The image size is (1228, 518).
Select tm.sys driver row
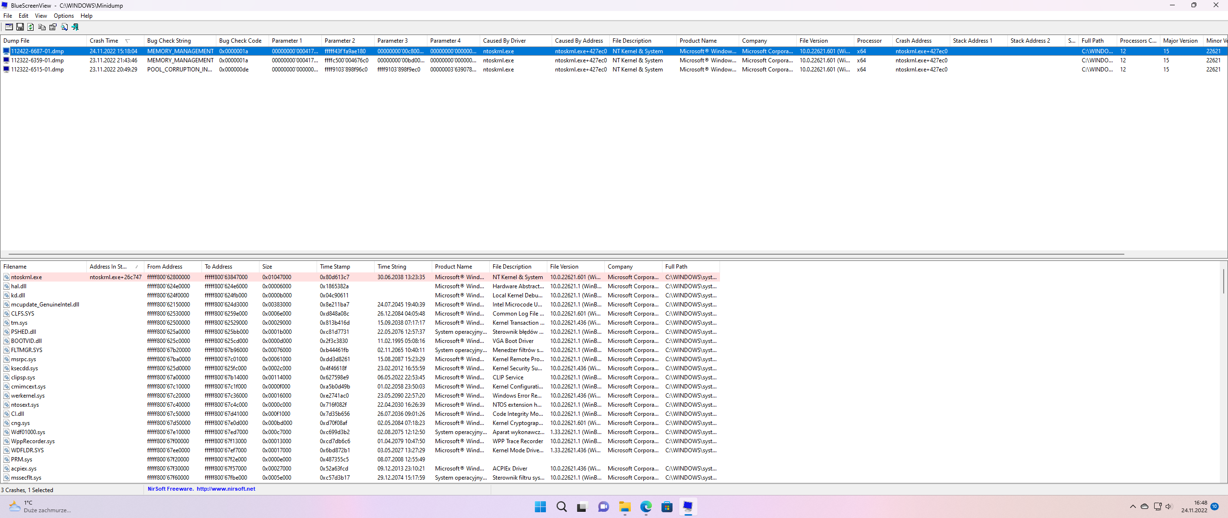click(360, 323)
